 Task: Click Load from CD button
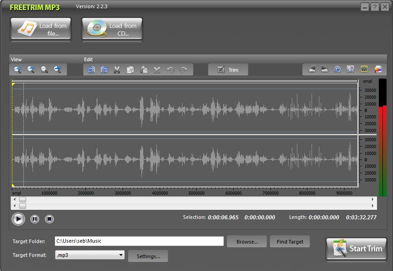pos(112,28)
